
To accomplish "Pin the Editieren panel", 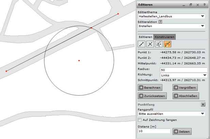I will tap(204, 5).
